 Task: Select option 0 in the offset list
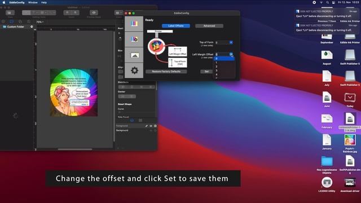[224, 59]
